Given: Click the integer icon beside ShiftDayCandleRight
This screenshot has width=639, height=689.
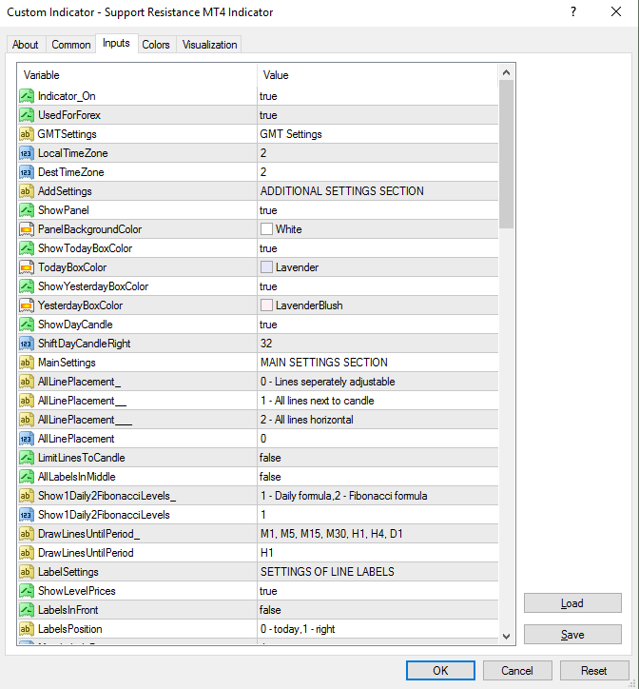Looking at the screenshot, I should point(27,344).
